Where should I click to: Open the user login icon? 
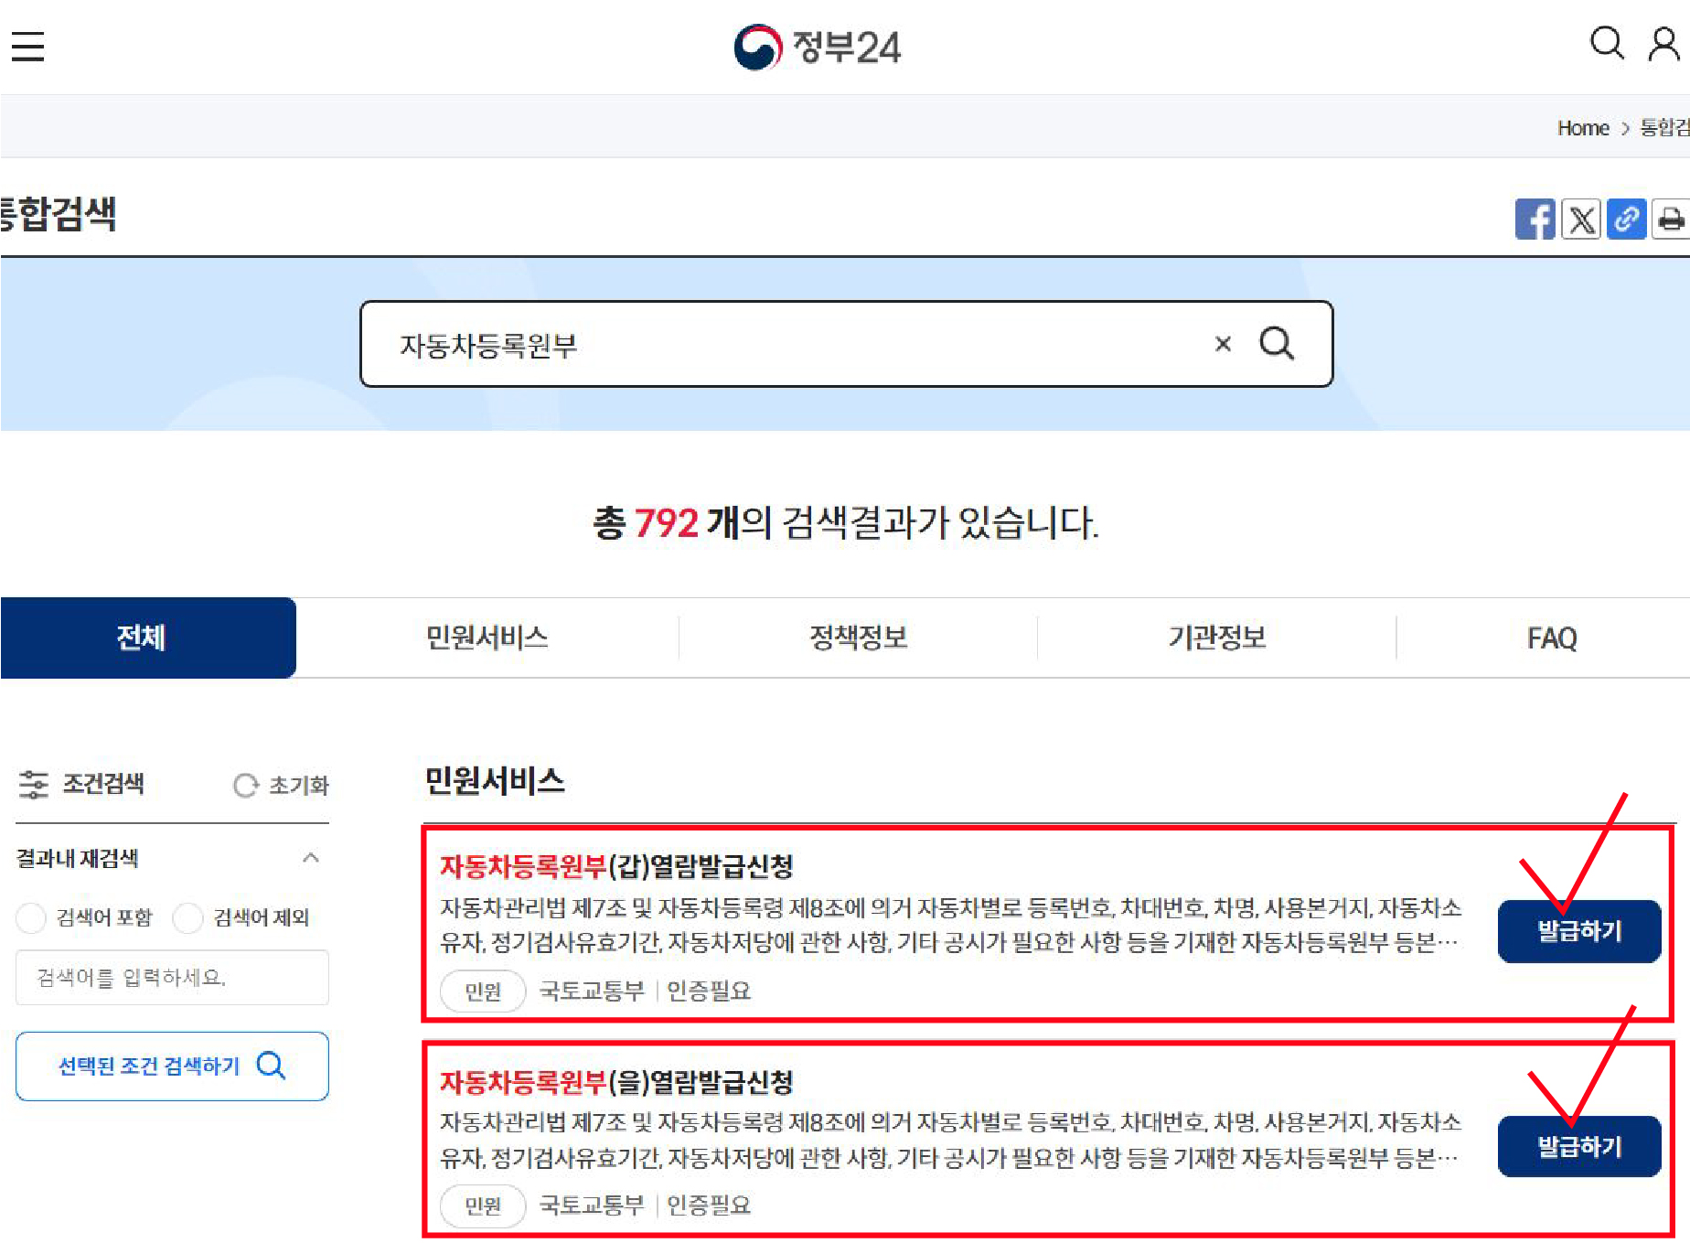[1663, 43]
